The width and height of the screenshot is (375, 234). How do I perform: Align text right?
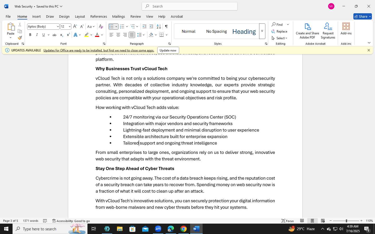pos(125,35)
